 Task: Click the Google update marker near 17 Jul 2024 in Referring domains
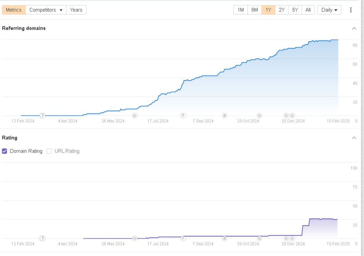135,116
